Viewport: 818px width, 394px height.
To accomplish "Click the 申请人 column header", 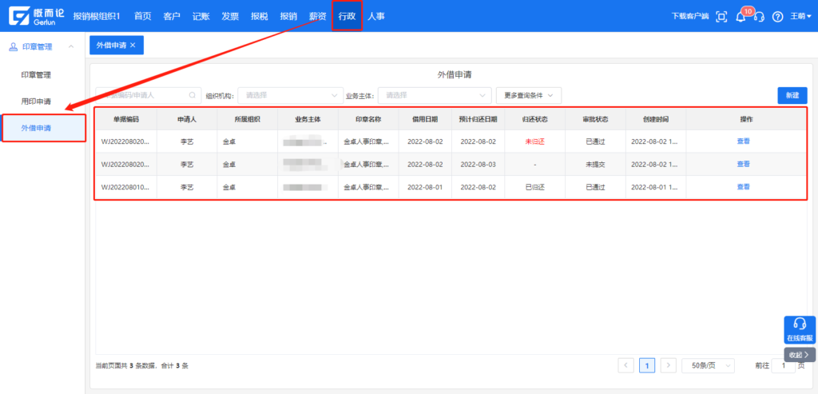I will click(x=187, y=120).
